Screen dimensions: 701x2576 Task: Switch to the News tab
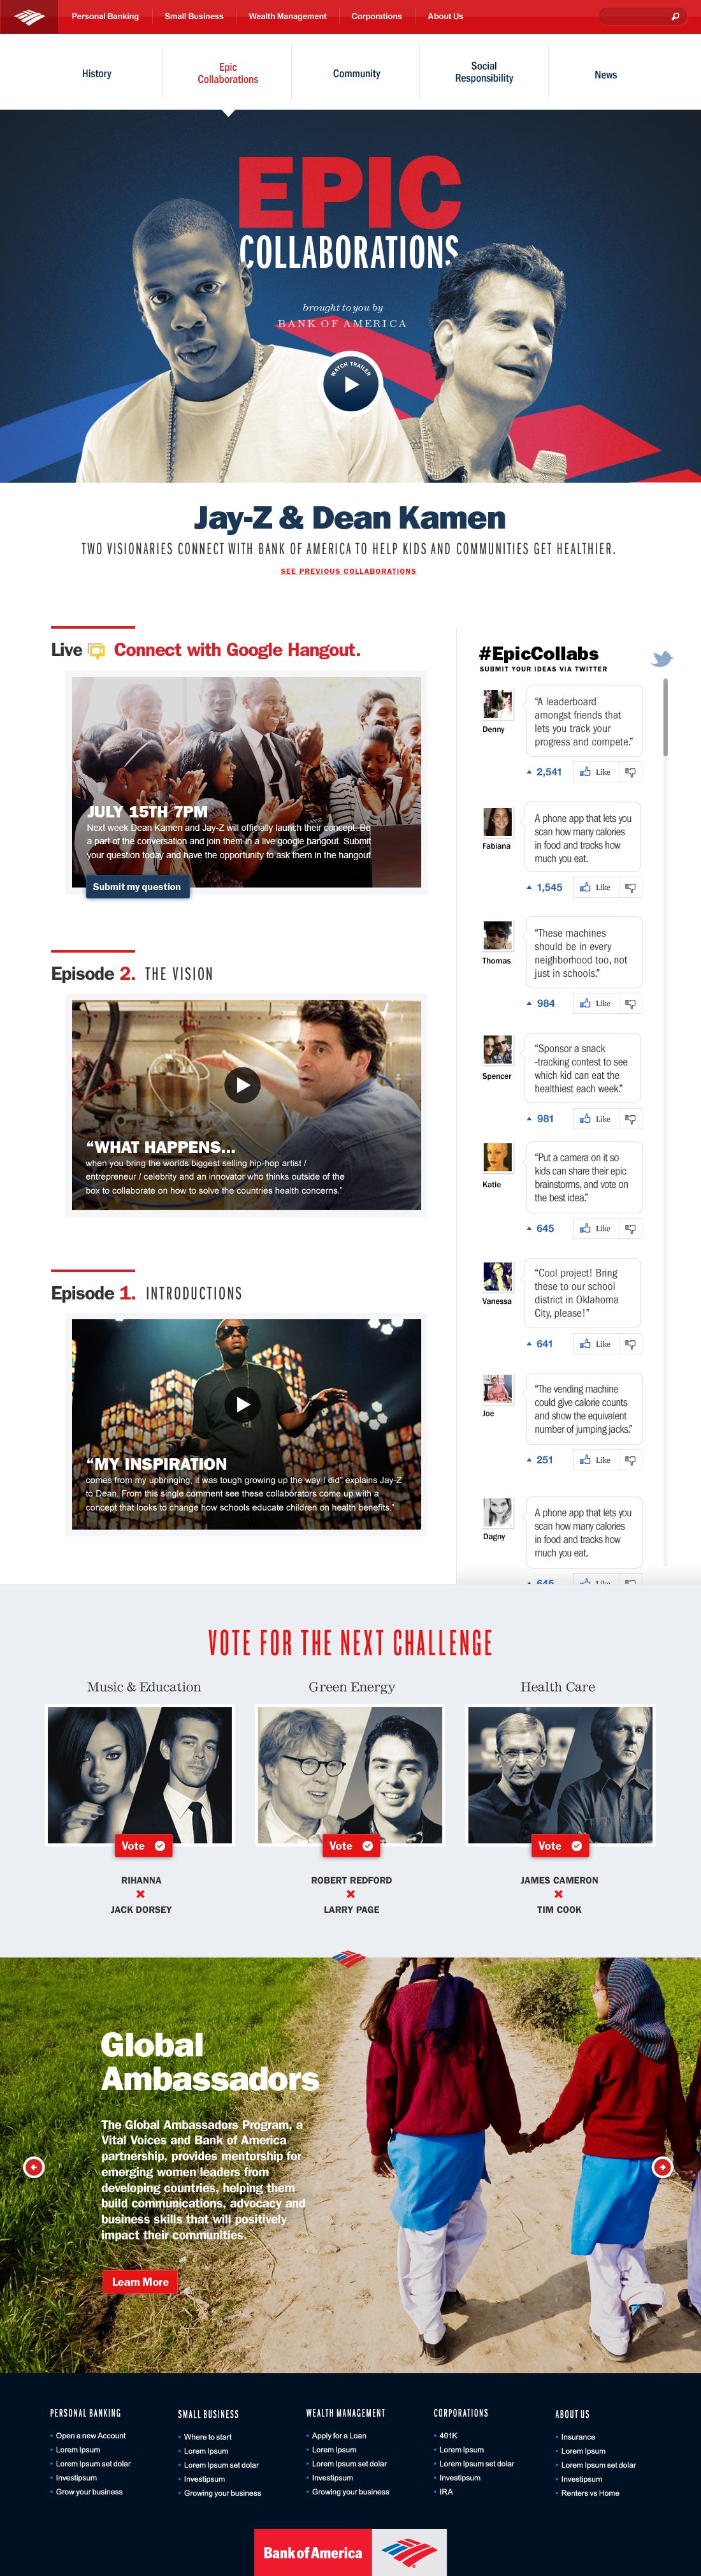tap(605, 75)
